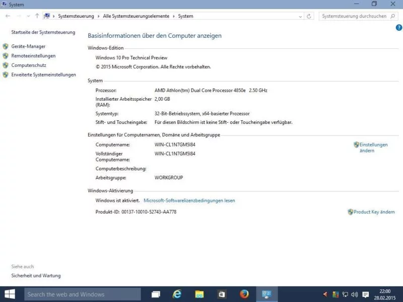
Task: Open File Explorer taskbar icon
Action: [199, 294]
